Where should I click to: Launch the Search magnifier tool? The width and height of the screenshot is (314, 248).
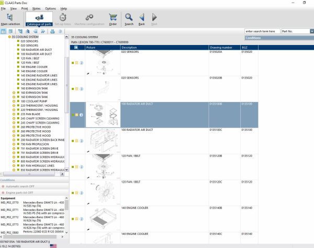129,19
